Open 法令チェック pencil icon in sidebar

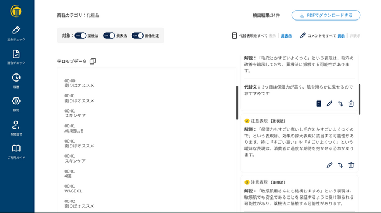point(16,31)
